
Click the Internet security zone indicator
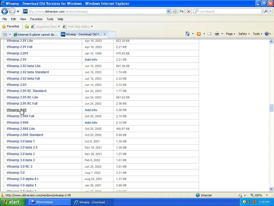coord(204,195)
